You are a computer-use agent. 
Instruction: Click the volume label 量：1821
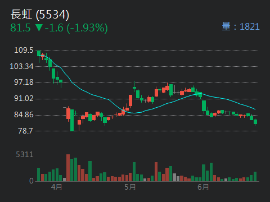coord(241,26)
